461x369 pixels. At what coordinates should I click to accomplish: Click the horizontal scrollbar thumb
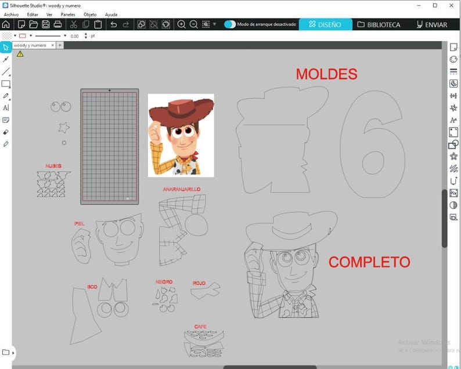tap(269, 367)
